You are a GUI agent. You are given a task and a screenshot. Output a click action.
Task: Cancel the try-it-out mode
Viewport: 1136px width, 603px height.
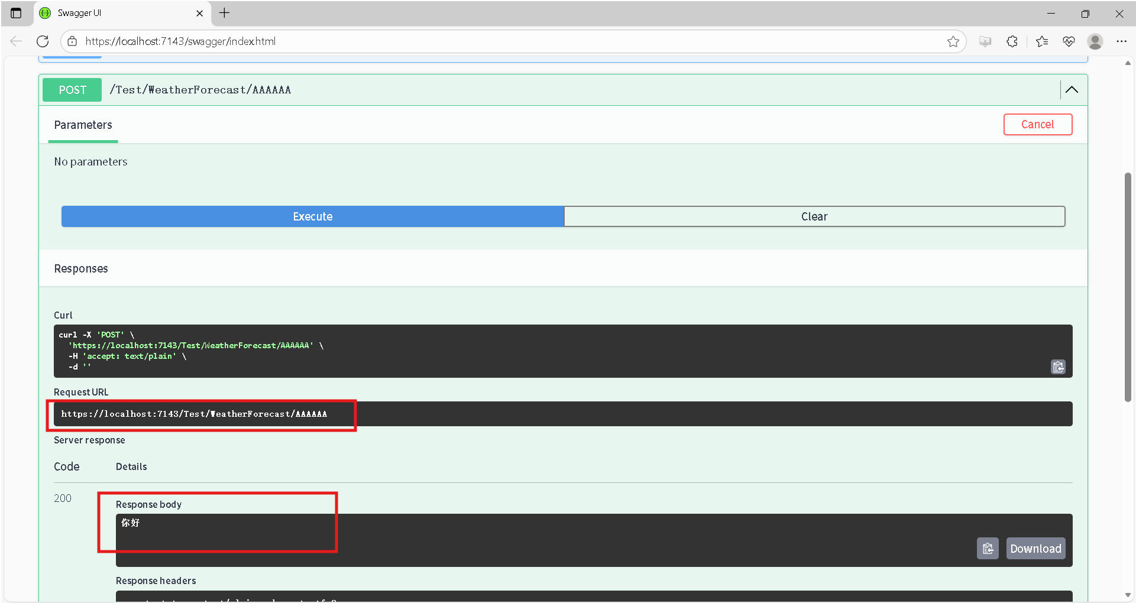1037,125
